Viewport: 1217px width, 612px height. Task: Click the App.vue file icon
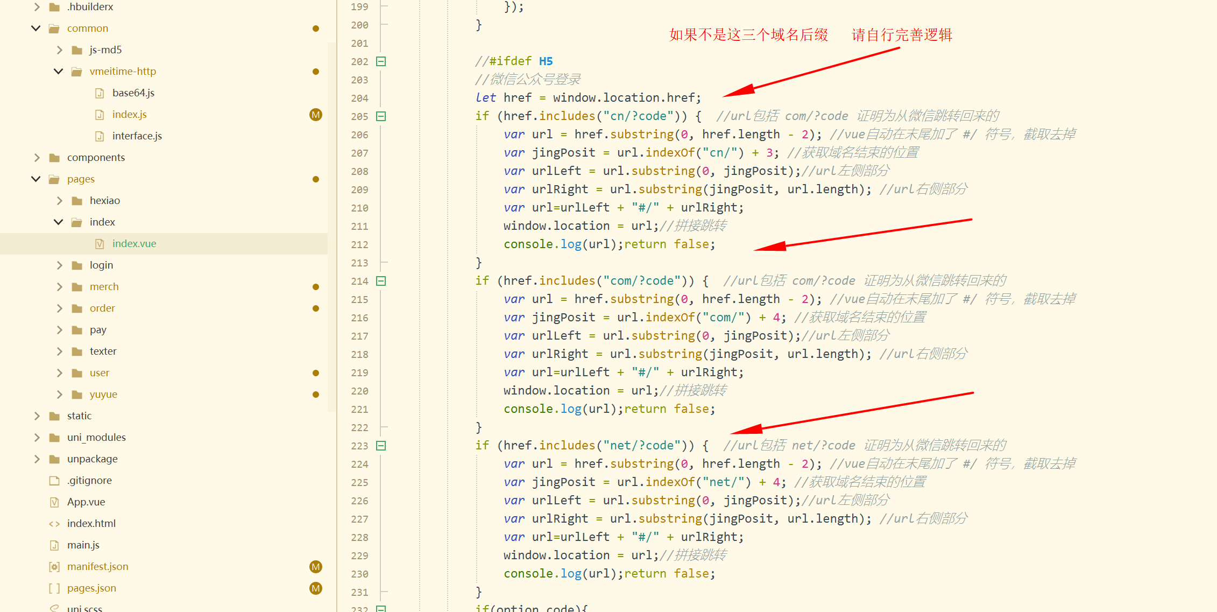click(x=54, y=502)
